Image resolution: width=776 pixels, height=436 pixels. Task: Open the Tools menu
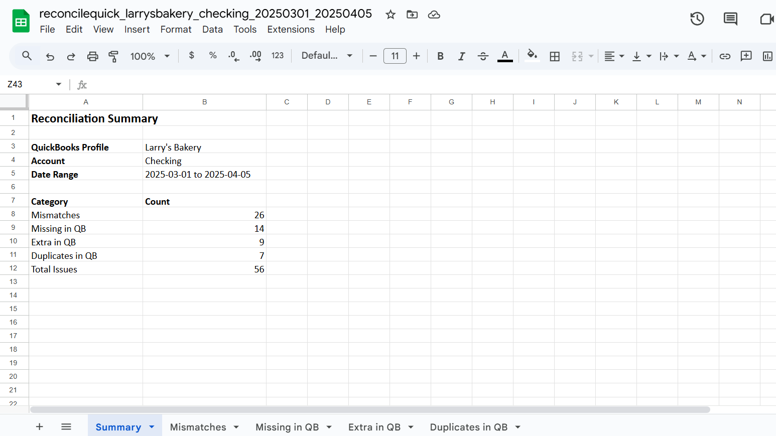245,30
